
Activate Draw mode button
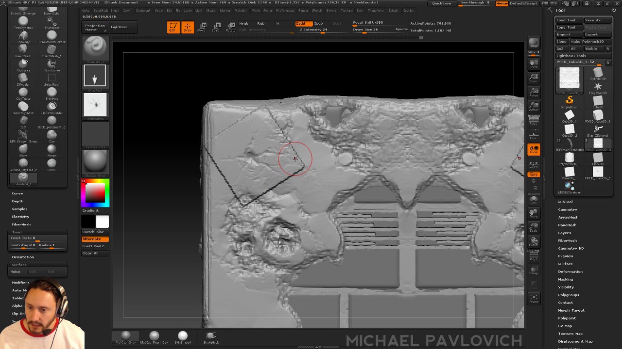click(x=187, y=27)
